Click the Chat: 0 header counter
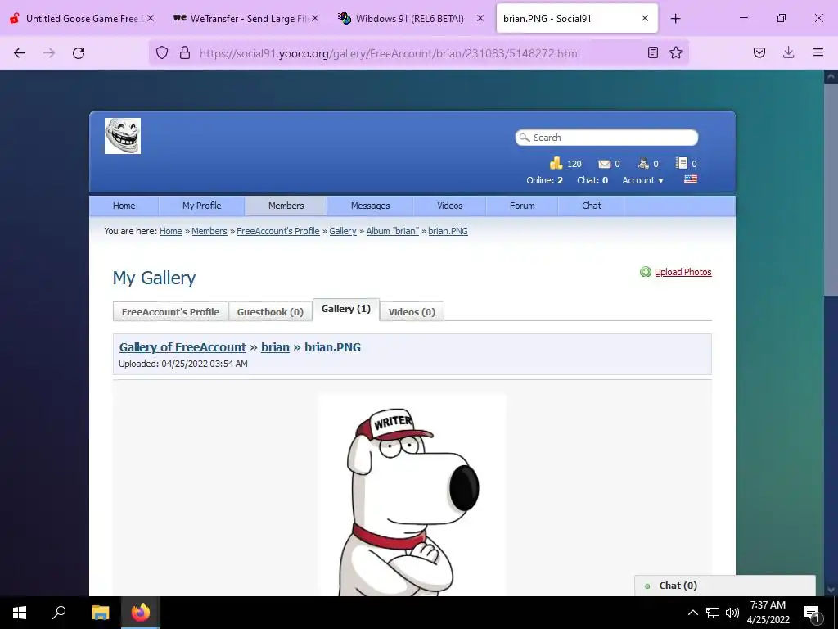 pyautogui.click(x=592, y=180)
